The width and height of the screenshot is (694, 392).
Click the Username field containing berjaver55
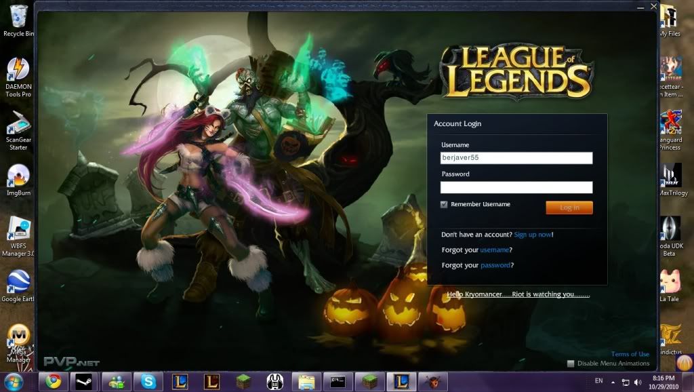pos(516,158)
